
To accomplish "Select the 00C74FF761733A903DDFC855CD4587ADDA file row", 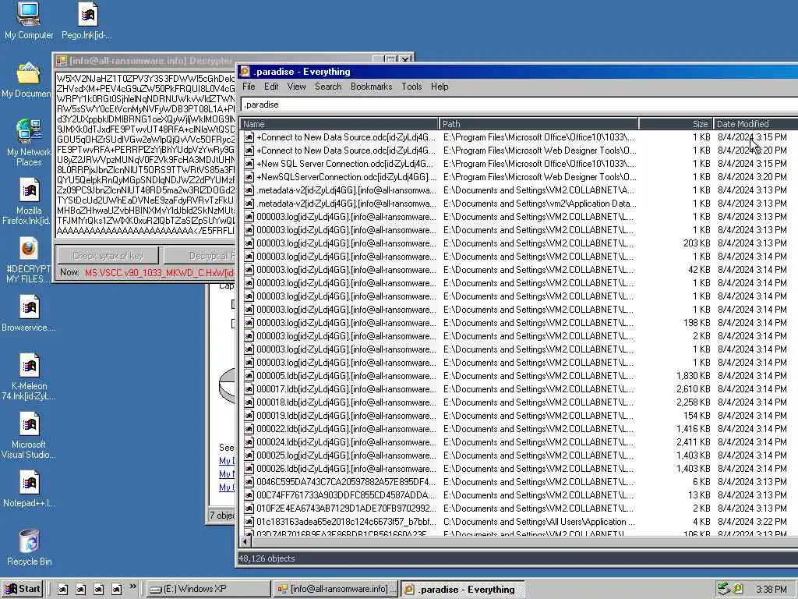I will click(519, 495).
